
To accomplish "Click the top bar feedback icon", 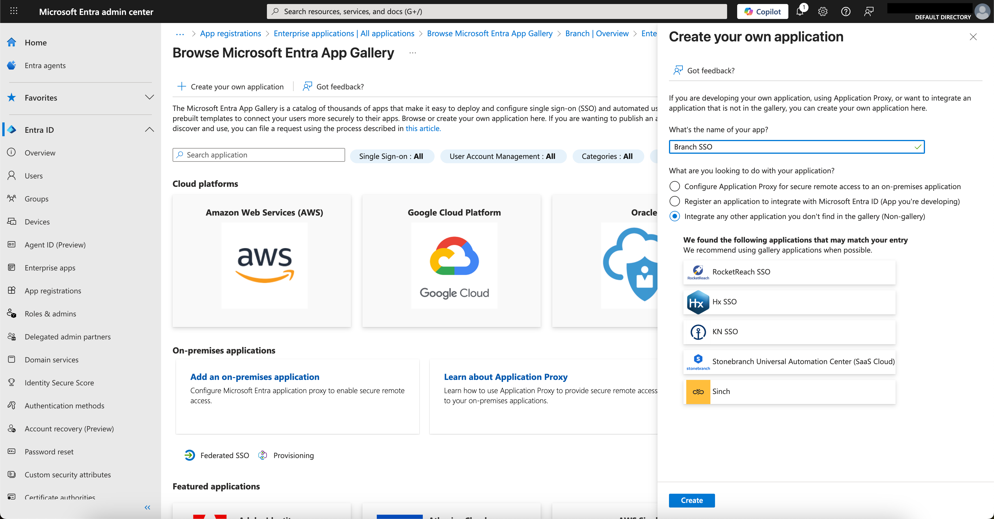I will (x=869, y=11).
